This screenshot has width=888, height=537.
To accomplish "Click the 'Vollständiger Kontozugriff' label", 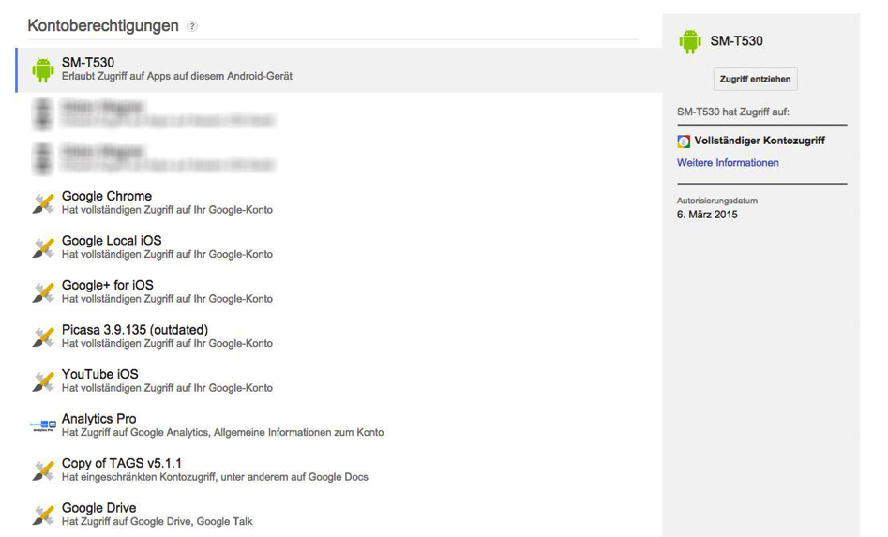I will click(x=760, y=141).
